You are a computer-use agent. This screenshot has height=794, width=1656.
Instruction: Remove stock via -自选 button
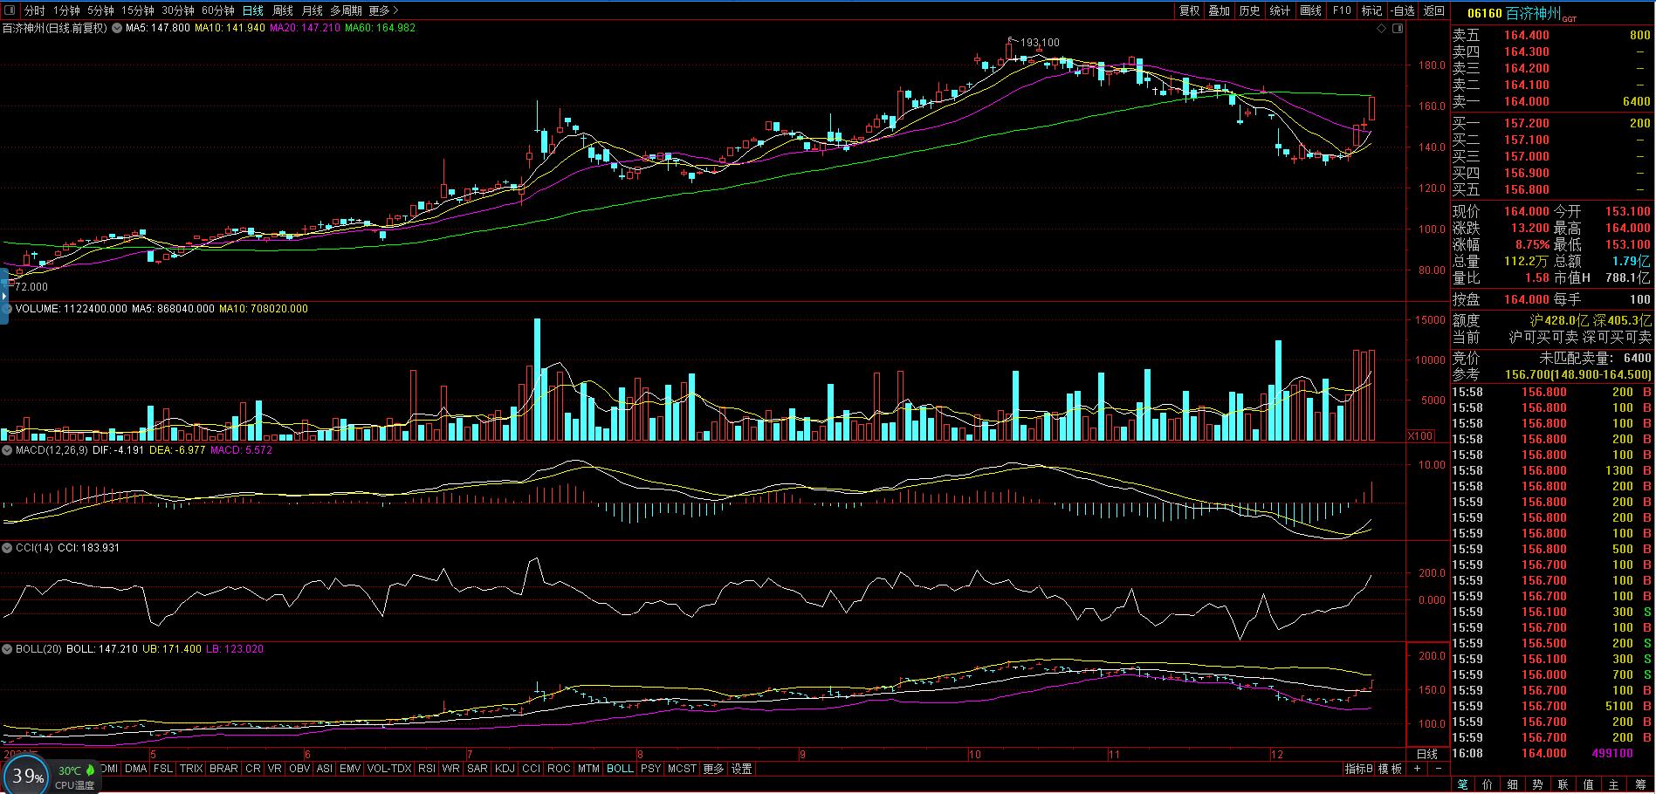1403,10
